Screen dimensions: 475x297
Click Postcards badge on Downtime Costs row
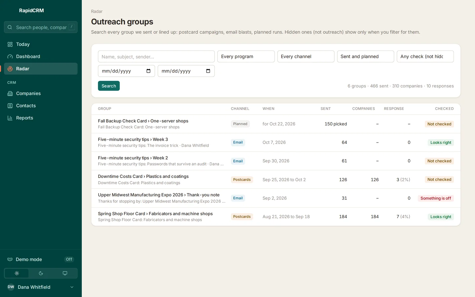[x=242, y=180]
